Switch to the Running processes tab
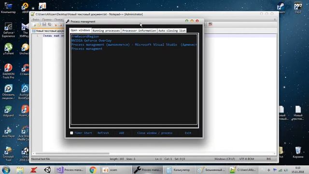Viewport: 309px width, 174px height. coord(106,30)
